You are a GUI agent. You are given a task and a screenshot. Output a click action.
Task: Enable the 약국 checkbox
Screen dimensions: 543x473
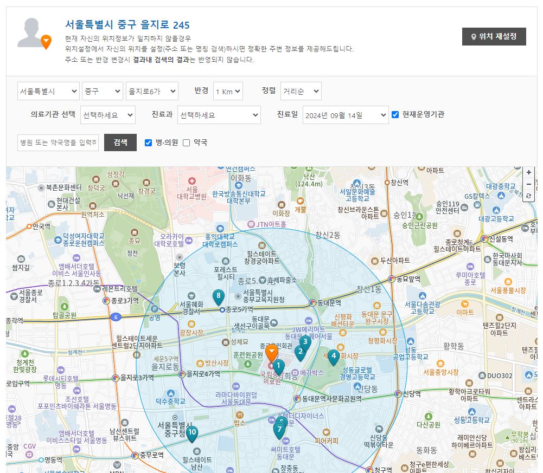[x=186, y=142]
